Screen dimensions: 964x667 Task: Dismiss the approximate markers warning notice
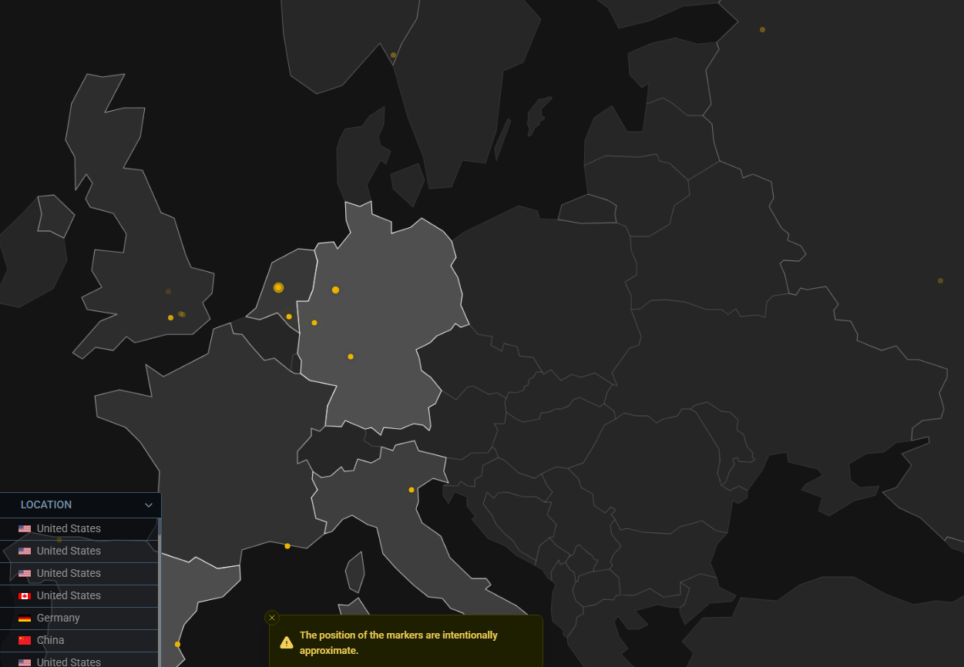(271, 618)
